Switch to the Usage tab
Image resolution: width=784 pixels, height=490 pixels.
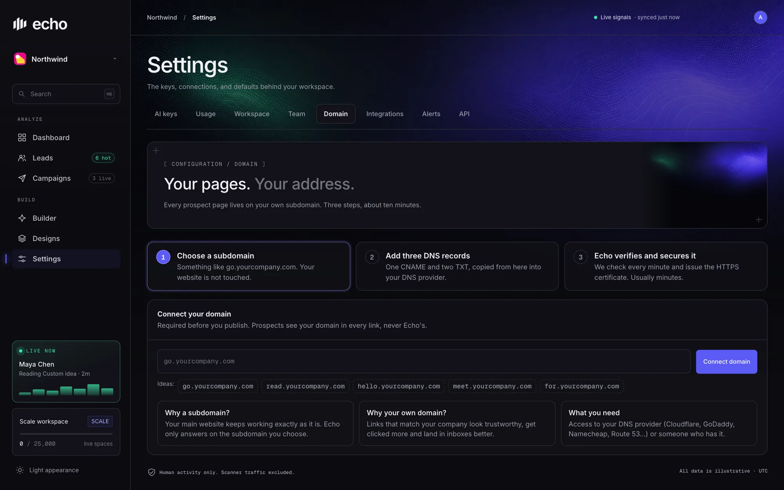click(206, 114)
